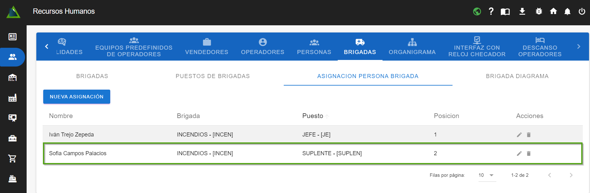590x193 pixels.
Task: Open the help question mark icon
Action: (x=491, y=12)
